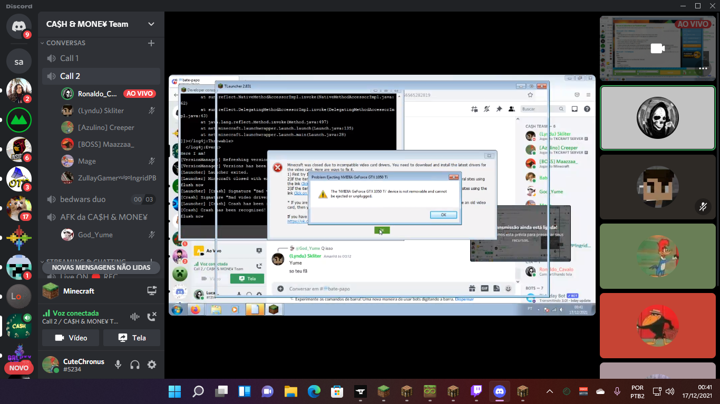Viewport: 720px width, 404px height.
Task: Open the green mountain logo server
Action: [19, 120]
